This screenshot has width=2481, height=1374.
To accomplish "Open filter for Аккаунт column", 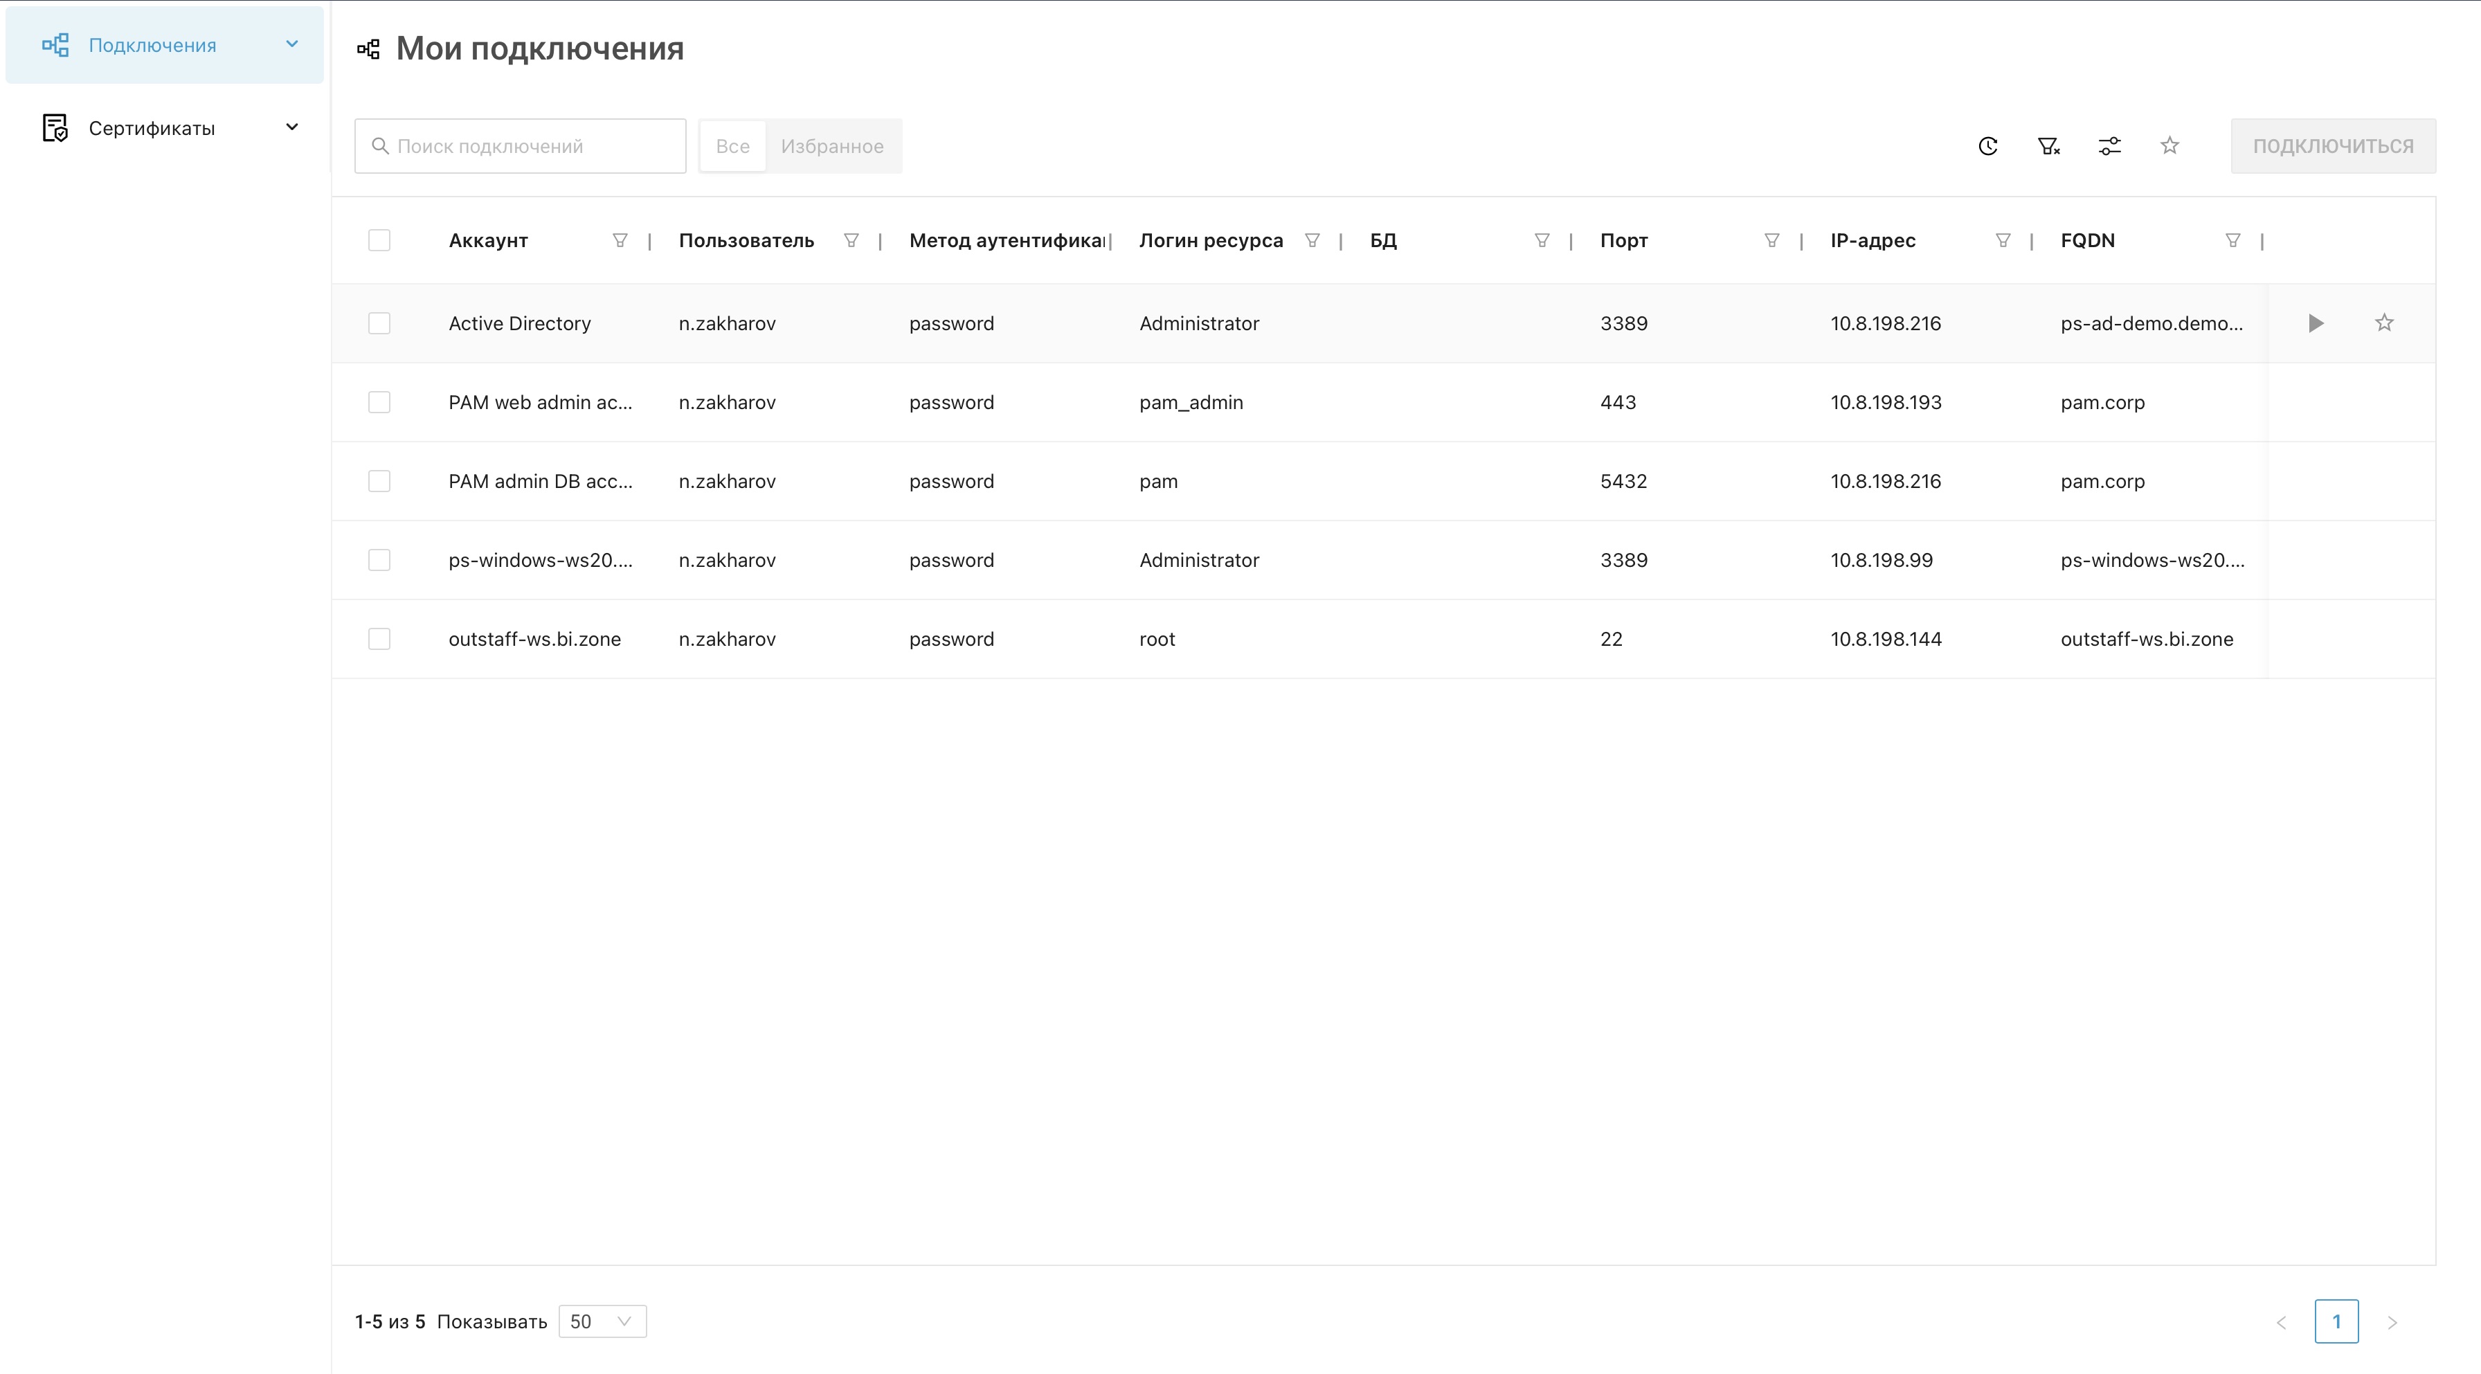I will pyautogui.click(x=620, y=241).
